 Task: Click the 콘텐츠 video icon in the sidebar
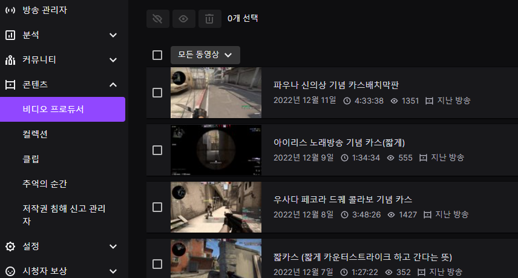coord(10,85)
